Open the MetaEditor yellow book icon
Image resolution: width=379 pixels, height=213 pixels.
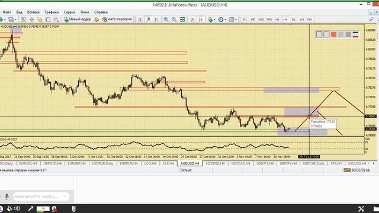pos(97,20)
